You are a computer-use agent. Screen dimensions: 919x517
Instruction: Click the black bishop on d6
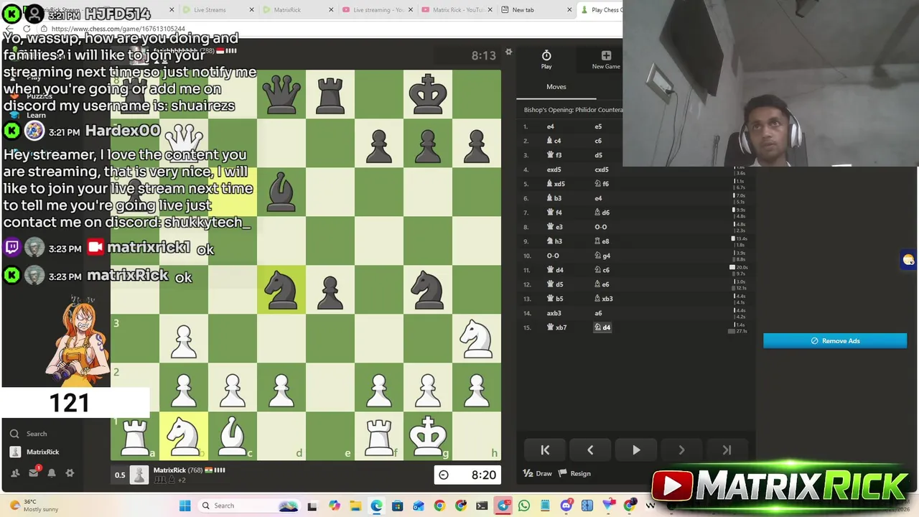tap(281, 192)
